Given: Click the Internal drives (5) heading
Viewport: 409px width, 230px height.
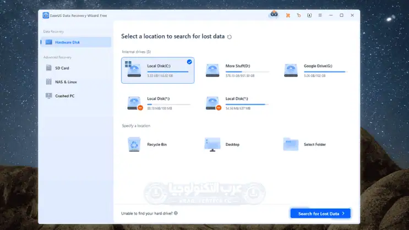Looking at the screenshot, I should click(137, 52).
